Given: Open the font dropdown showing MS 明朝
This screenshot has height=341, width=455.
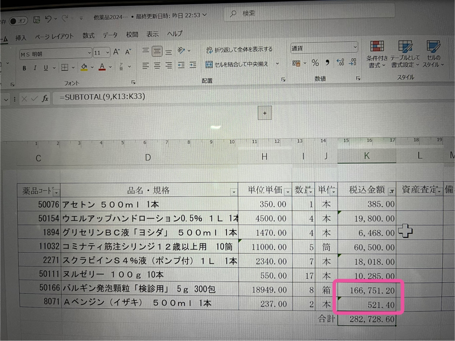Looking at the screenshot, I should coord(55,52).
